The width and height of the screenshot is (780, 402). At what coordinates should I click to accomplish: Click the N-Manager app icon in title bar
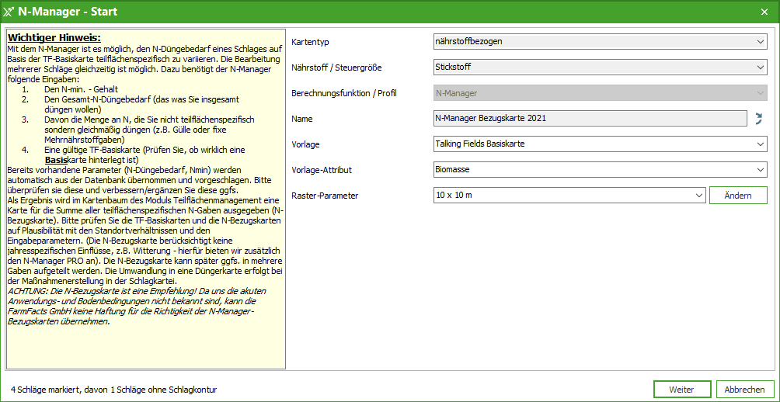pyautogui.click(x=9, y=12)
